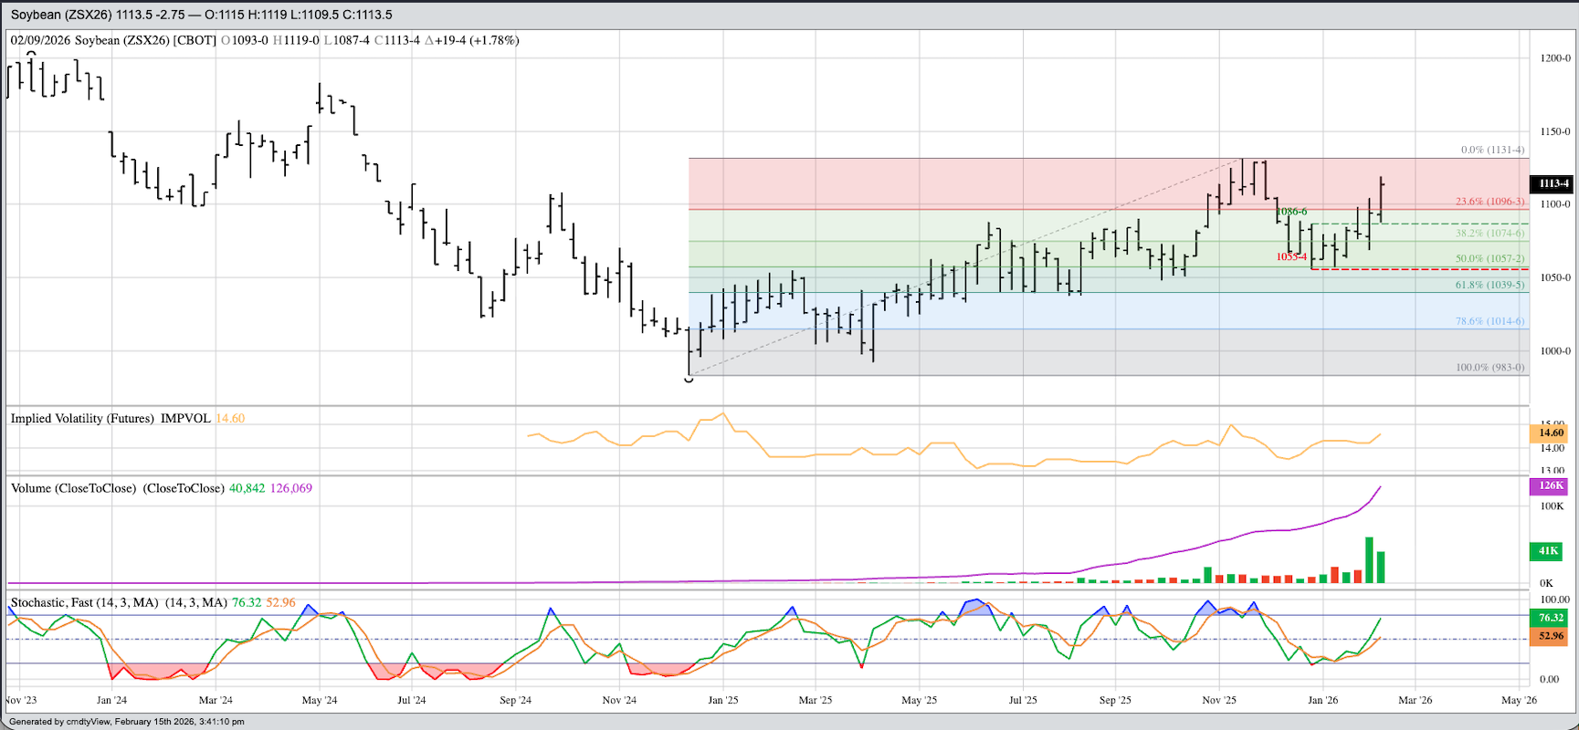
Task: Click the red 1055-4 support price label
Action: pos(1291,257)
